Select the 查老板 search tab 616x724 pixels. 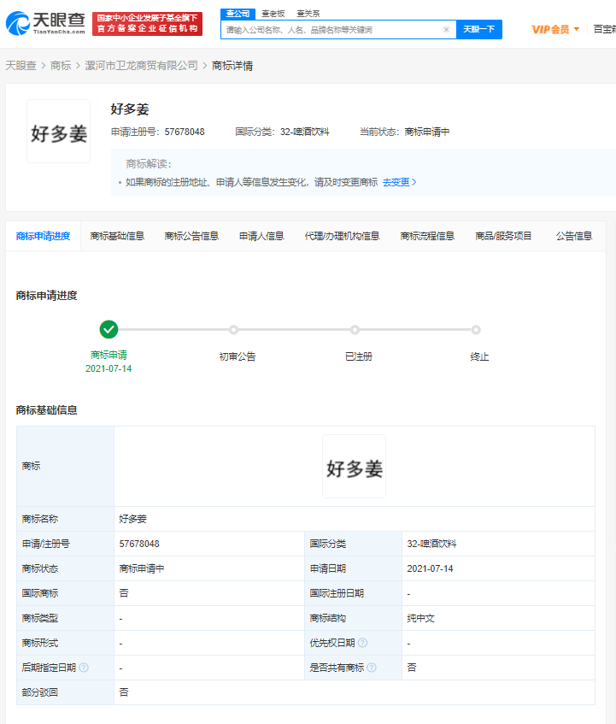(273, 14)
